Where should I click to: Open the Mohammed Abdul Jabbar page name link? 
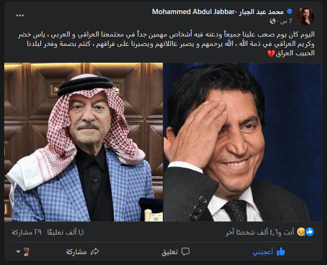tap(218, 12)
